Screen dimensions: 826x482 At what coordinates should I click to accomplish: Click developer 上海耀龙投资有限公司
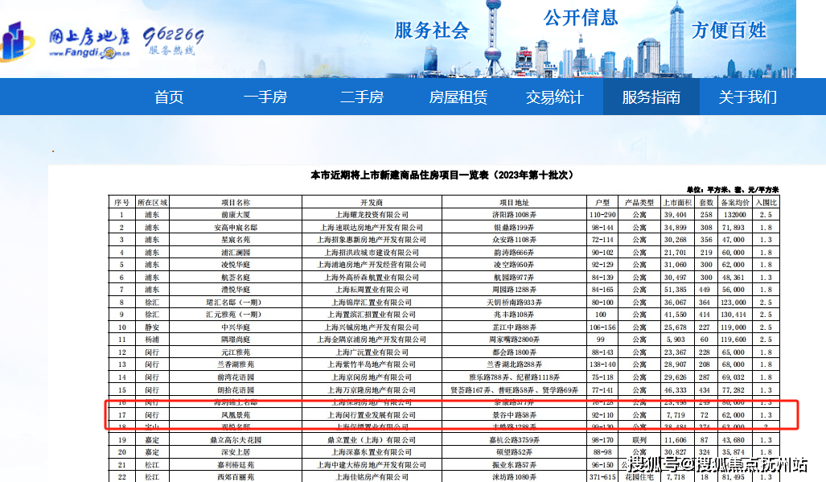[x=372, y=215]
